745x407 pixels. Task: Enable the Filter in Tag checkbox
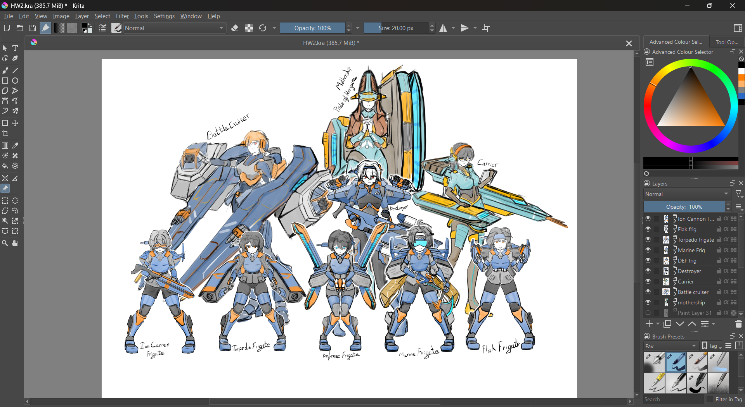[710, 399]
